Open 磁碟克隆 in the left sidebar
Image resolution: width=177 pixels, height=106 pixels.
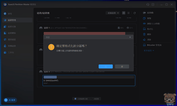(12, 26)
